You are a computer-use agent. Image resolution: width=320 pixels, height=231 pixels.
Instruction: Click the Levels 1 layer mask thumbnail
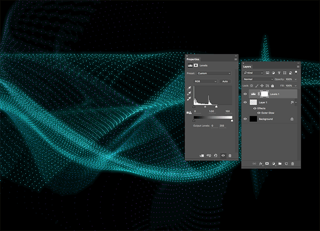click(x=265, y=94)
